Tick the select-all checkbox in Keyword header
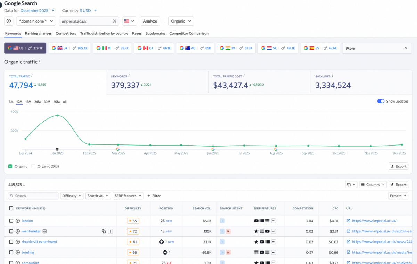 [x=11, y=208]
